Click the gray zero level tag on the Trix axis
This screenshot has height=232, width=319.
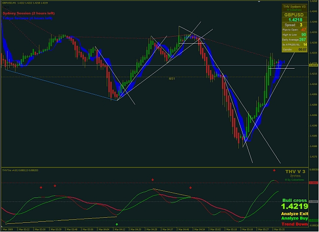coord(313,201)
